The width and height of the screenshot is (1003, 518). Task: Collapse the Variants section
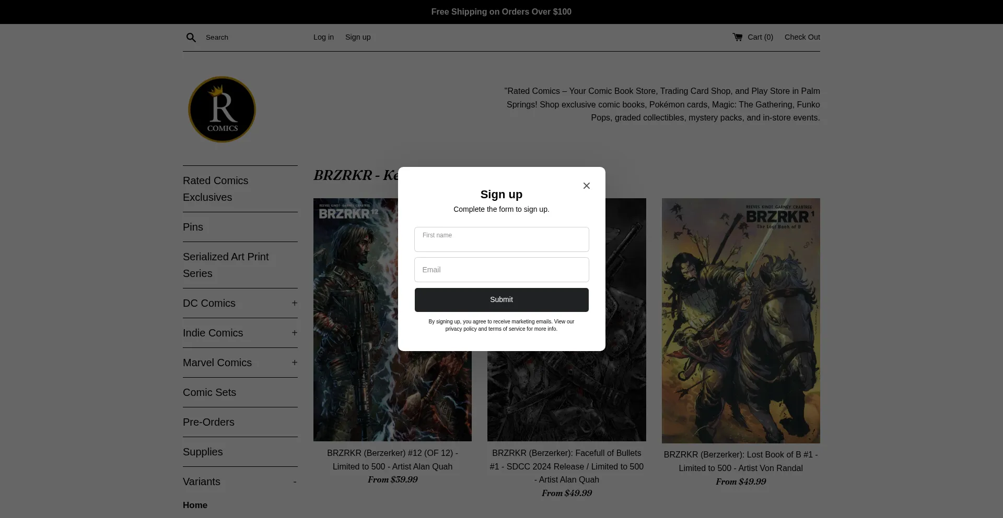coord(295,482)
